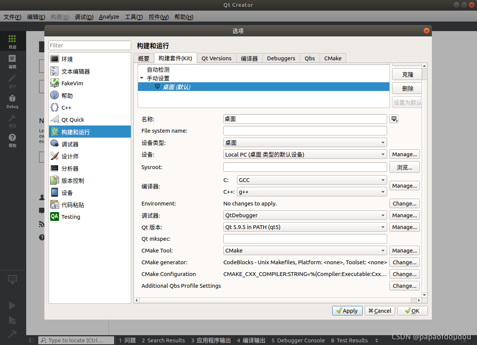
Task: Click the 克隆 (Clone) button
Action: (407, 75)
